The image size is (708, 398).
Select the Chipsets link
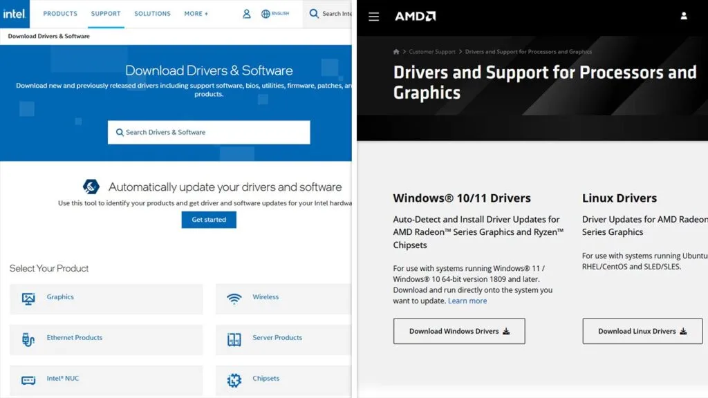(x=266, y=378)
